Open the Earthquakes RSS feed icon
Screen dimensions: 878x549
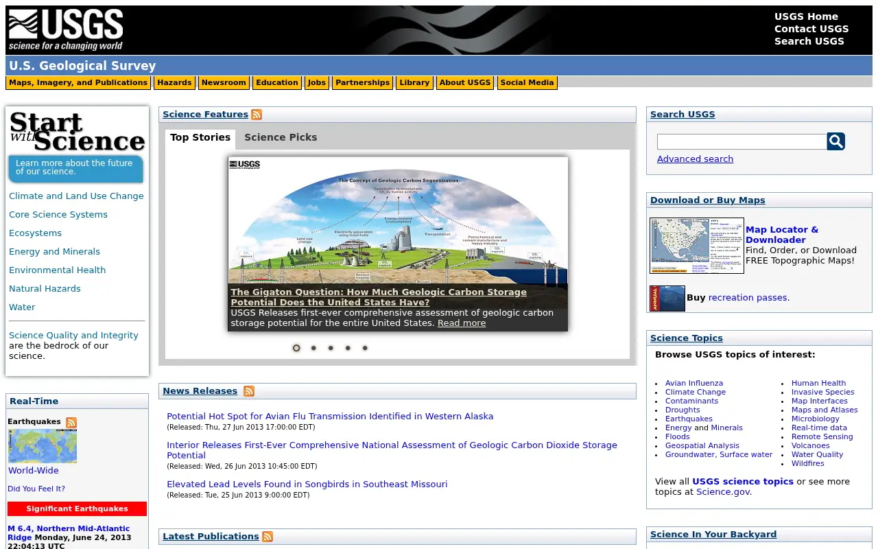coord(71,423)
